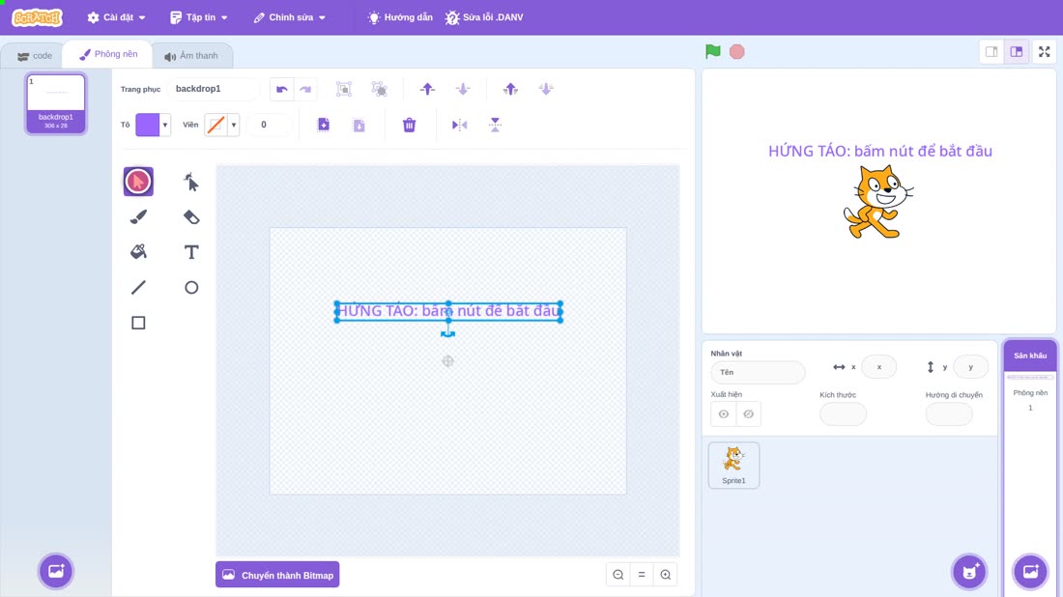The width and height of the screenshot is (1063, 597).
Task: Select the Text tool
Action: click(191, 252)
